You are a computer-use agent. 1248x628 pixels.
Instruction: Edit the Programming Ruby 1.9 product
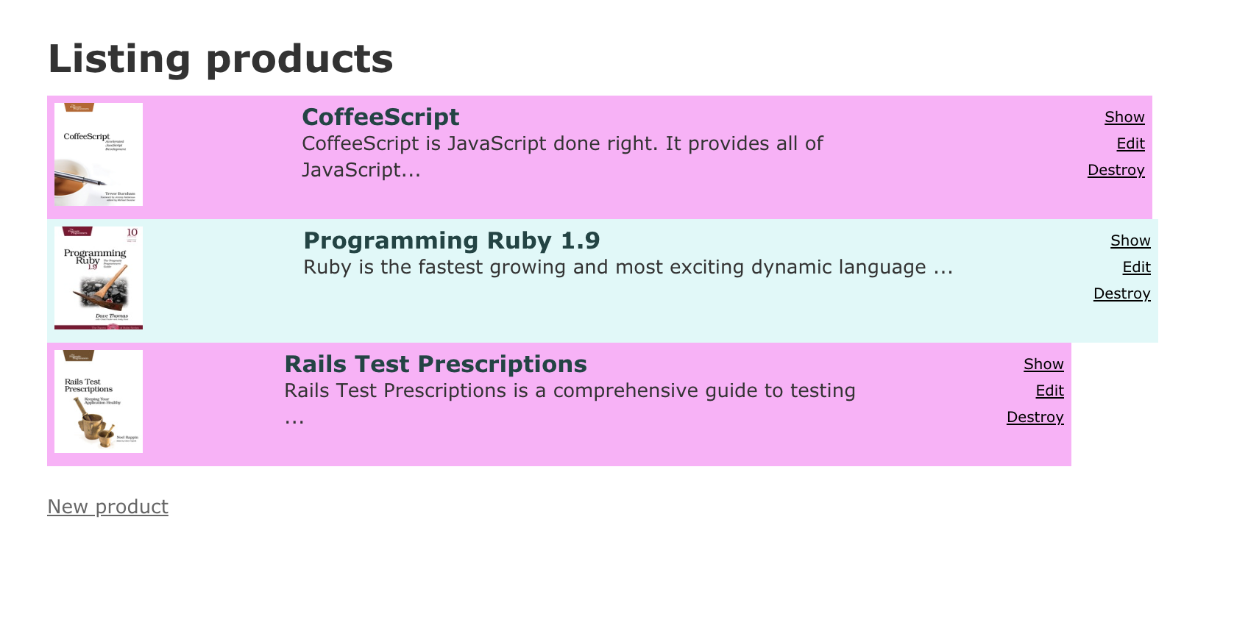pyautogui.click(x=1136, y=268)
